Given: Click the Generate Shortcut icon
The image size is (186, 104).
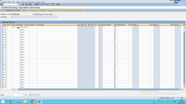Looking at the screenshot, I should coord(53,4).
